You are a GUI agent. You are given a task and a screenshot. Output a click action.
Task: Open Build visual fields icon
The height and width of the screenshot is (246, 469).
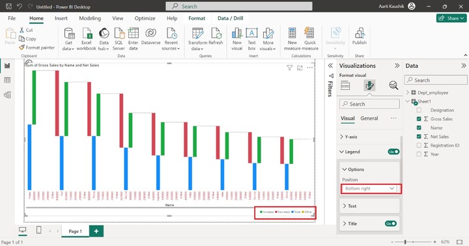click(x=345, y=85)
